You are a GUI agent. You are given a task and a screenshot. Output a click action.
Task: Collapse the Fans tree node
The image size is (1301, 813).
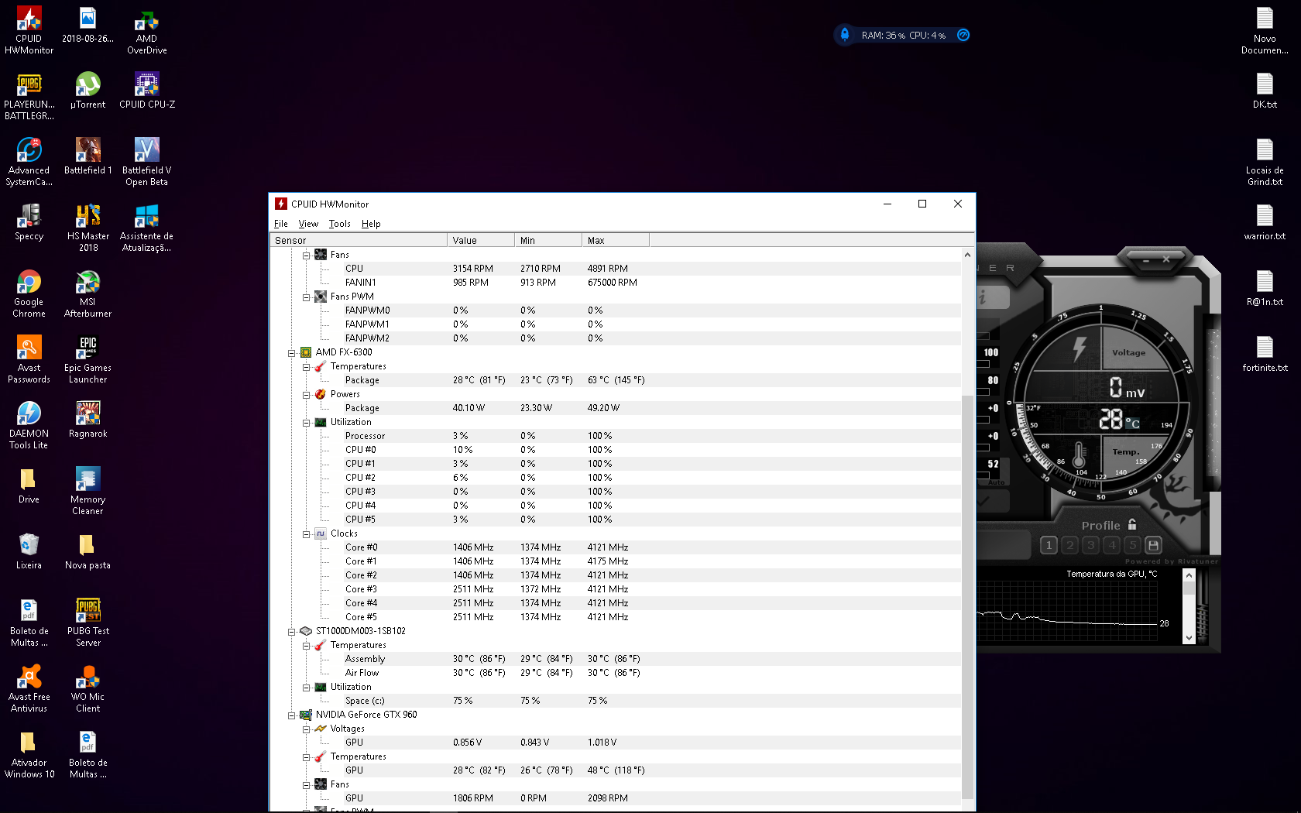(x=306, y=255)
